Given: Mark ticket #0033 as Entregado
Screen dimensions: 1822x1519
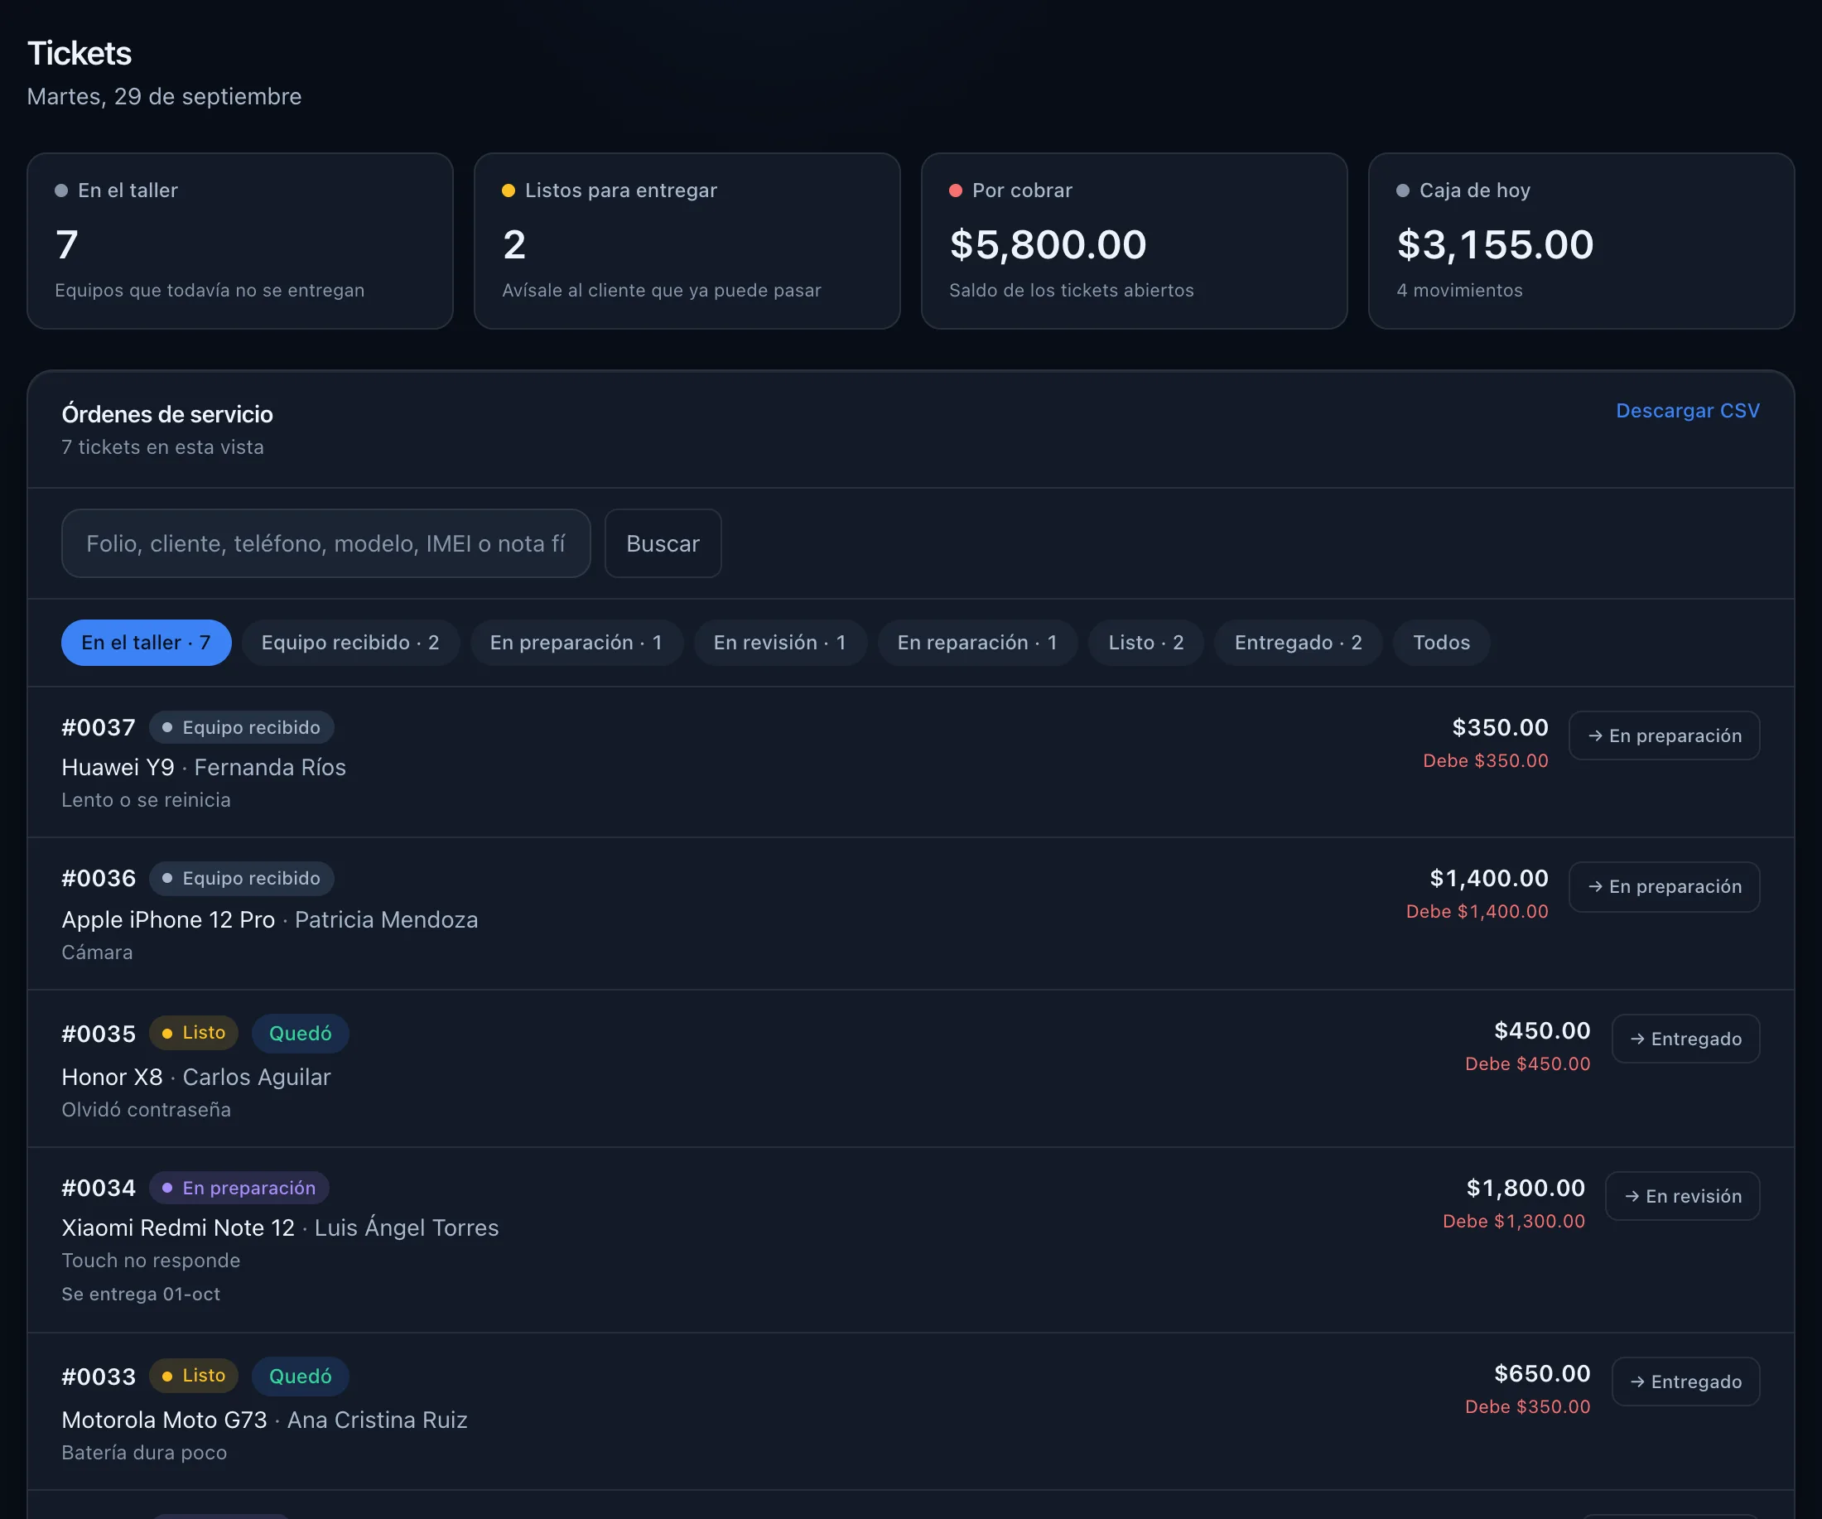Looking at the screenshot, I should 1686,1381.
